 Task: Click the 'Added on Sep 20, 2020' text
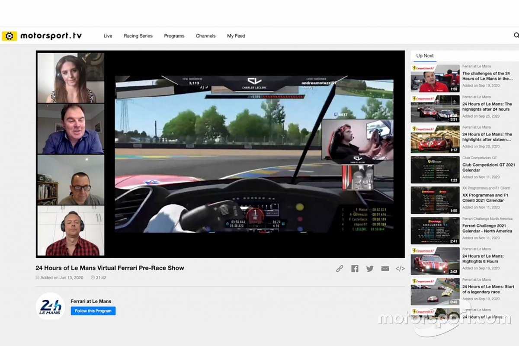(481, 147)
